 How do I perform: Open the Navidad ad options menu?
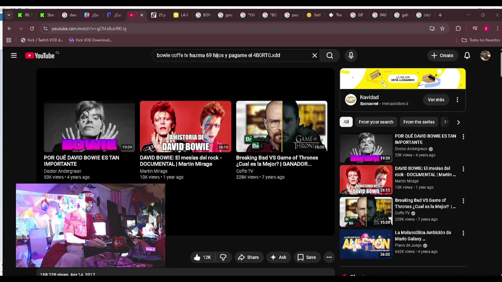457,100
